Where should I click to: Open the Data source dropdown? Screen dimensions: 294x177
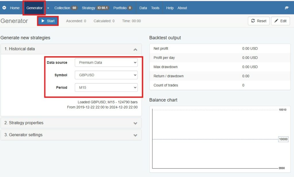tap(106, 62)
